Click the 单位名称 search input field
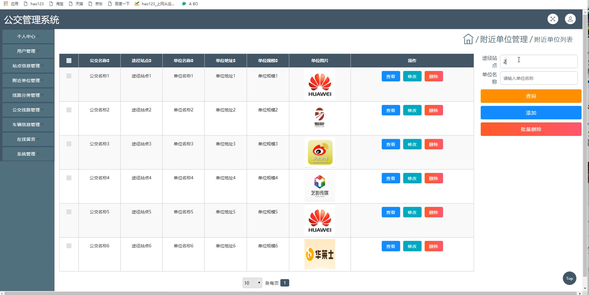 (538, 78)
